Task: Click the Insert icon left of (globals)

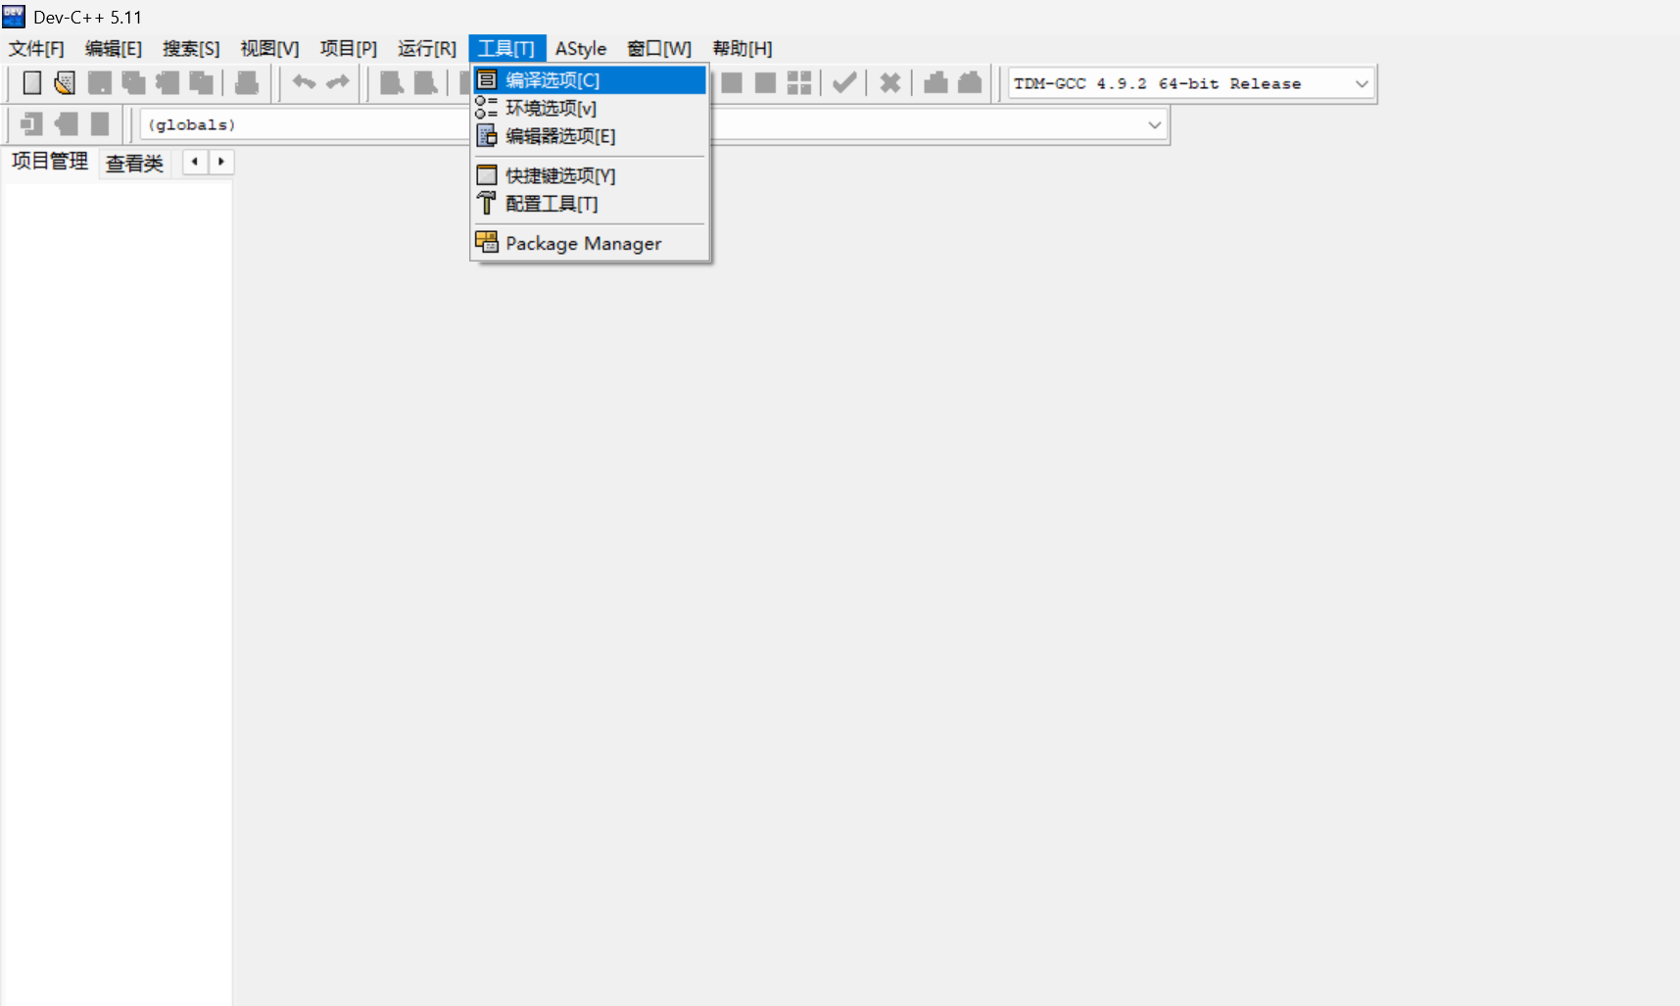Action: (x=32, y=124)
